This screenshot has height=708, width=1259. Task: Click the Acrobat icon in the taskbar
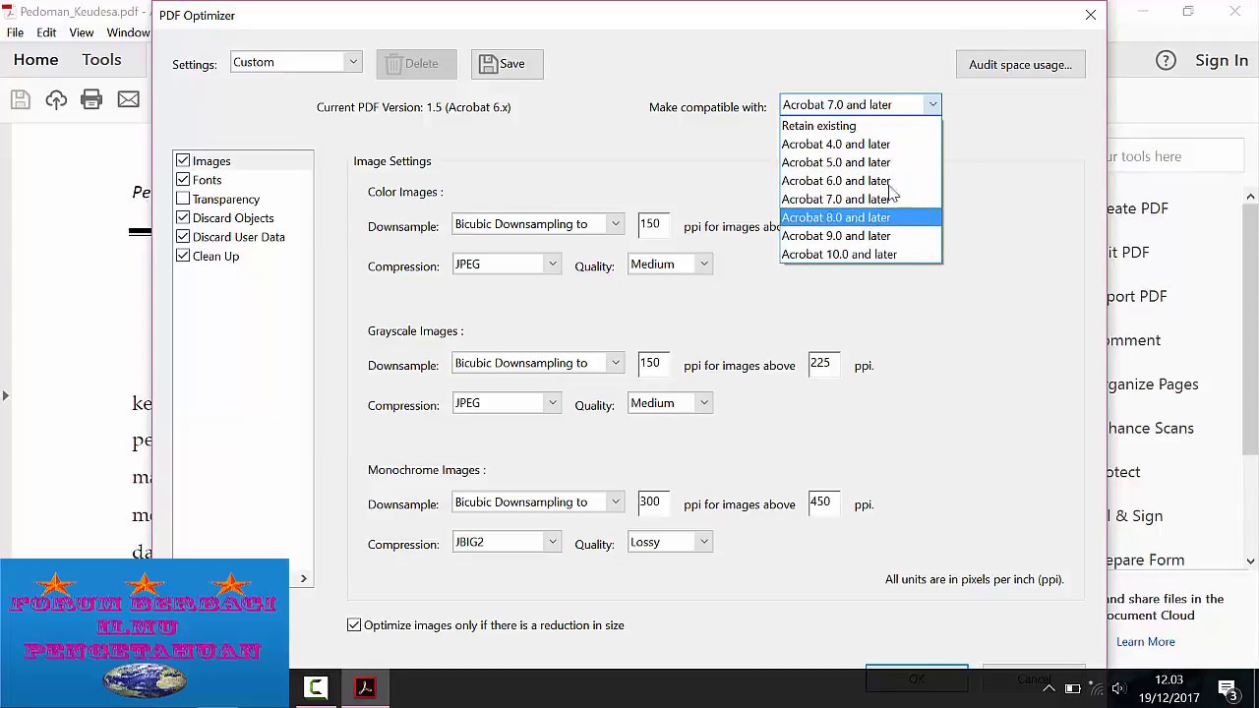[365, 687]
